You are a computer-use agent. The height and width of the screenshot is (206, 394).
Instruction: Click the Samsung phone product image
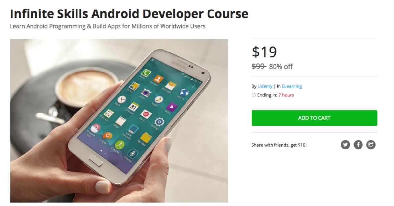point(119,121)
